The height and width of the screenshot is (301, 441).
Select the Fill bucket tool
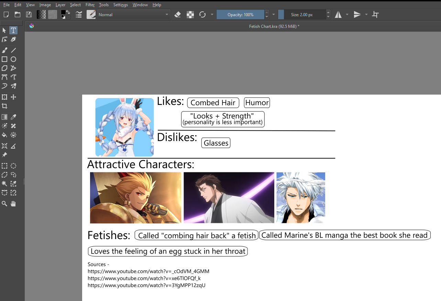coord(4,135)
